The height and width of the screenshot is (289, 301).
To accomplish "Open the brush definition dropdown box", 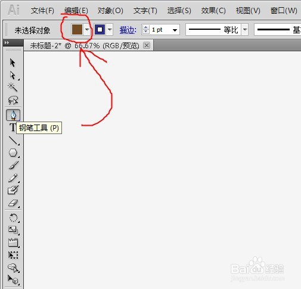I will (x=278, y=30).
